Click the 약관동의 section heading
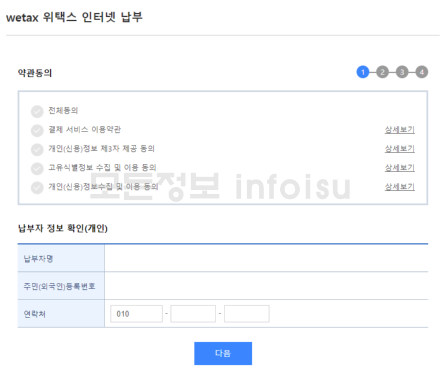This screenshot has width=440, height=374. [35, 73]
